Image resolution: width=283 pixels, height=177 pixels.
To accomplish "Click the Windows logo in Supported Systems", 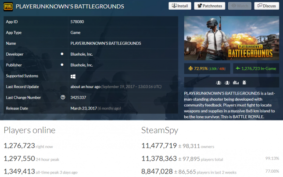I will pyautogui.click(x=73, y=76).
